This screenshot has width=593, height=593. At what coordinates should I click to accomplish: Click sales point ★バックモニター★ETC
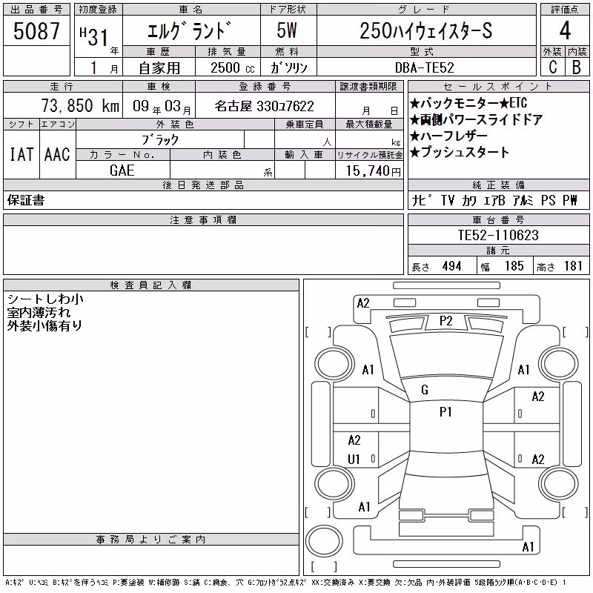click(x=468, y=103)
